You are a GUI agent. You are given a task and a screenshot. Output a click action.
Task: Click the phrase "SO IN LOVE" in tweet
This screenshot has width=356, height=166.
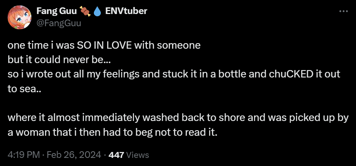(x=105, y=45)
